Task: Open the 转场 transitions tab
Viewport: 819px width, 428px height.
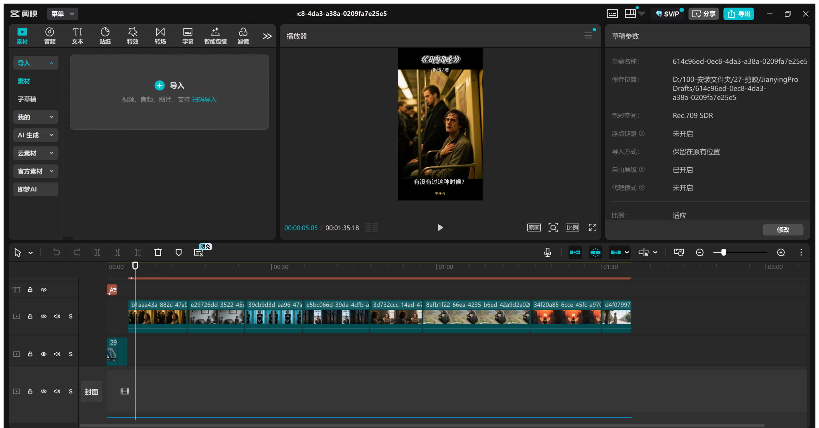Action: 160,36
